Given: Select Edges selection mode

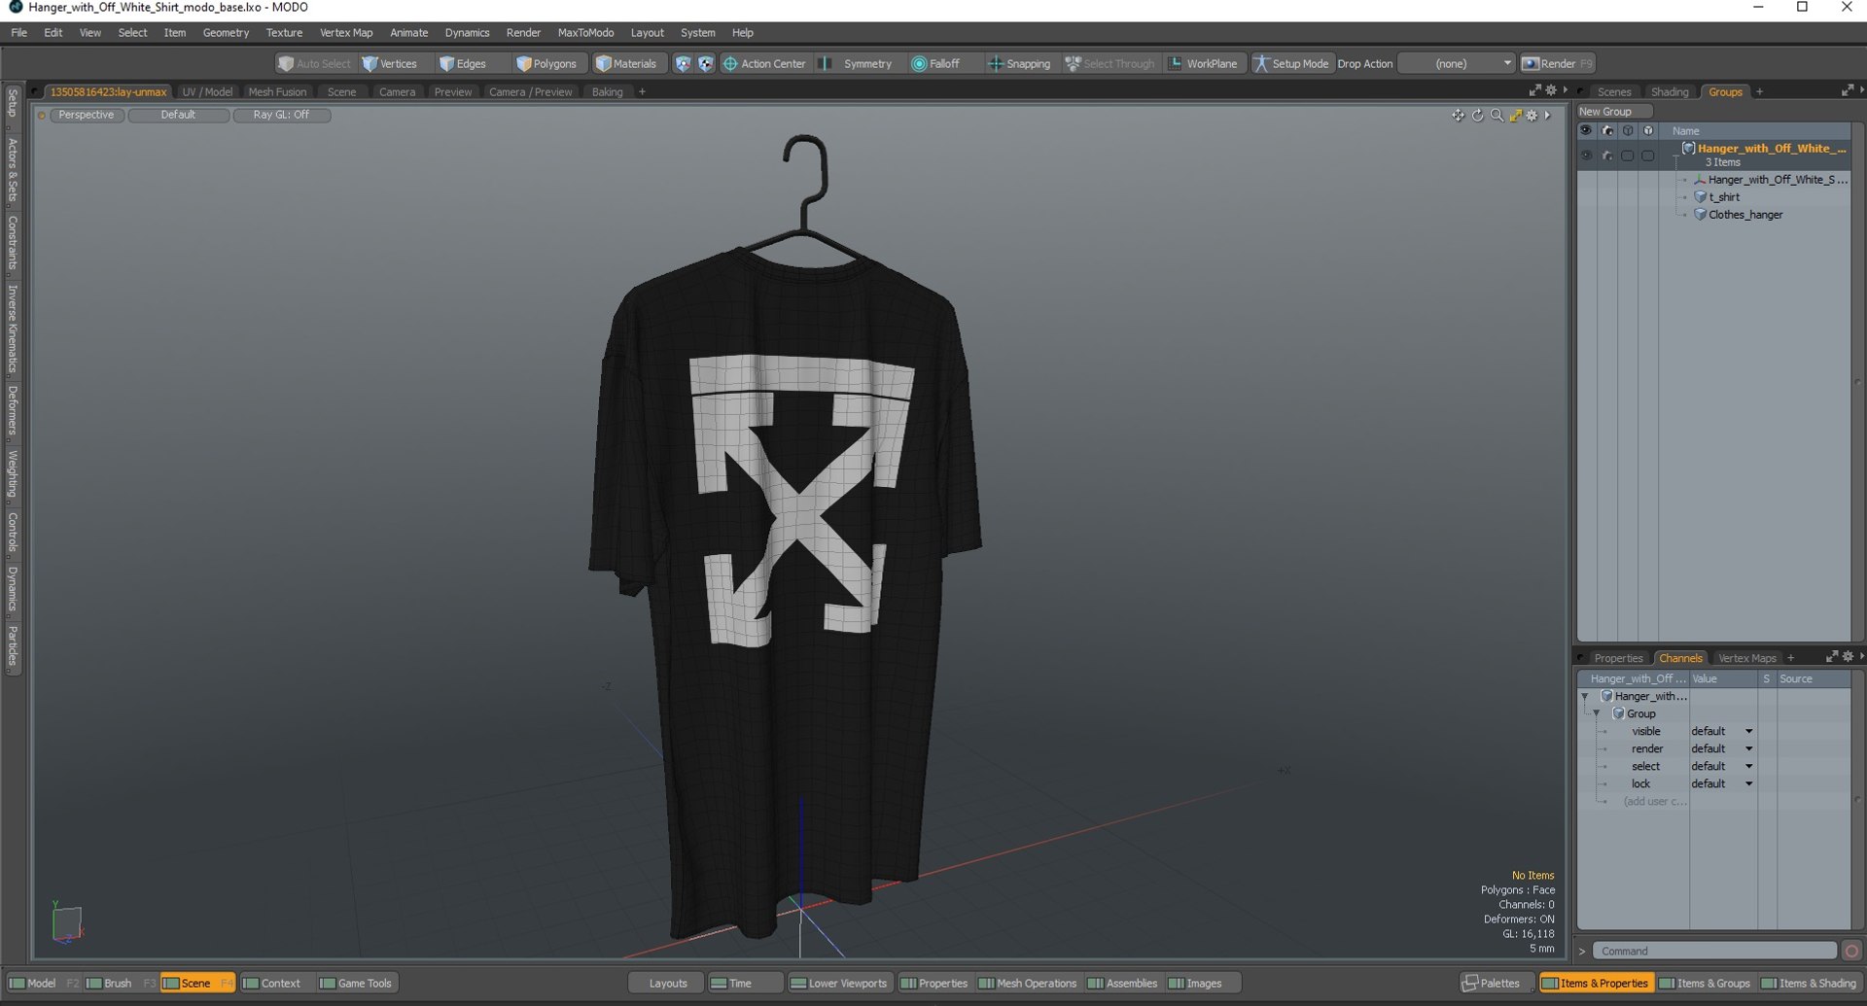Looking at the screenshot, I should pos(463,64).
